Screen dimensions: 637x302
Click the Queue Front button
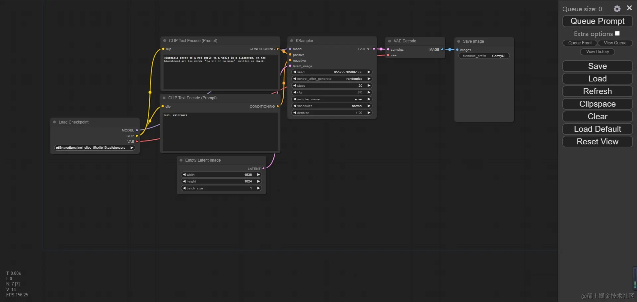(580, 43)
